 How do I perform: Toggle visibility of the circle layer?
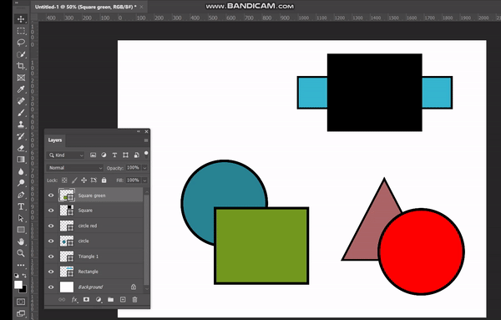[x=51, y=241]
